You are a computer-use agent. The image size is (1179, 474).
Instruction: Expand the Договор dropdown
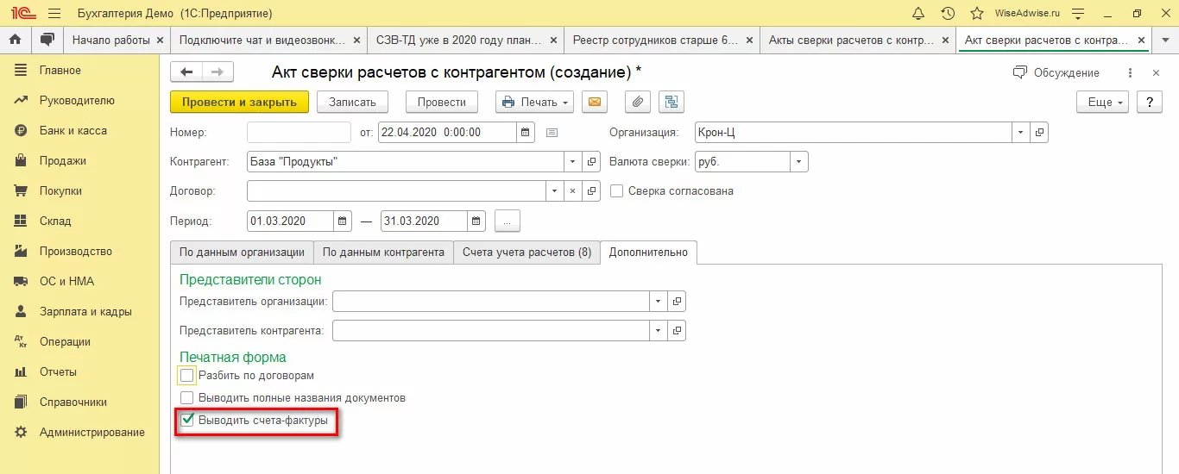click(555, 190)
